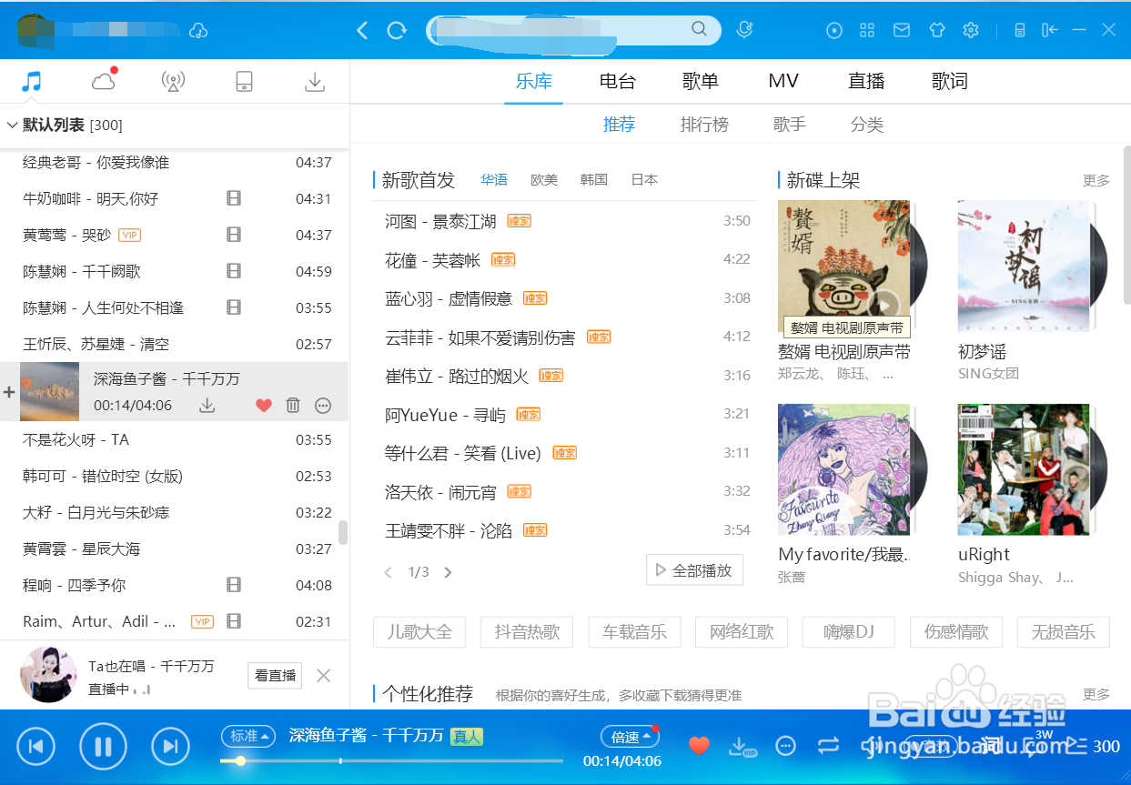
Task: Open the radio broadcast sidebar icon
Action: coord(173,82)
